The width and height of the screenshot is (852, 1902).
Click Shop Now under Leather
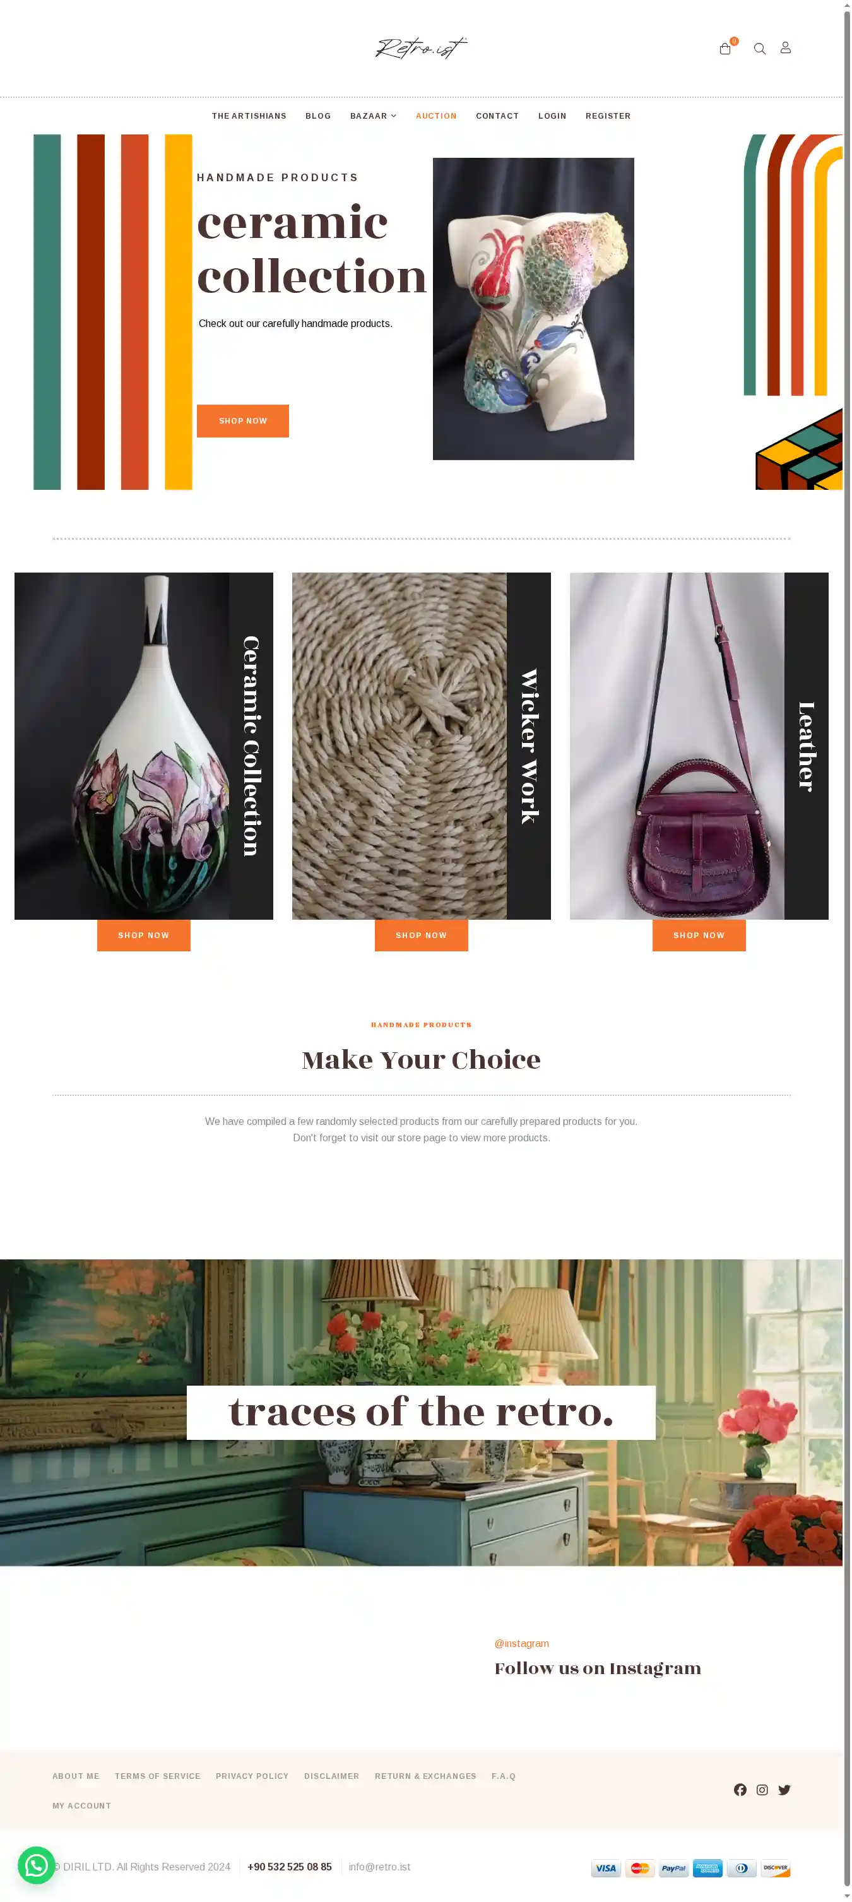tap(699, 935)
